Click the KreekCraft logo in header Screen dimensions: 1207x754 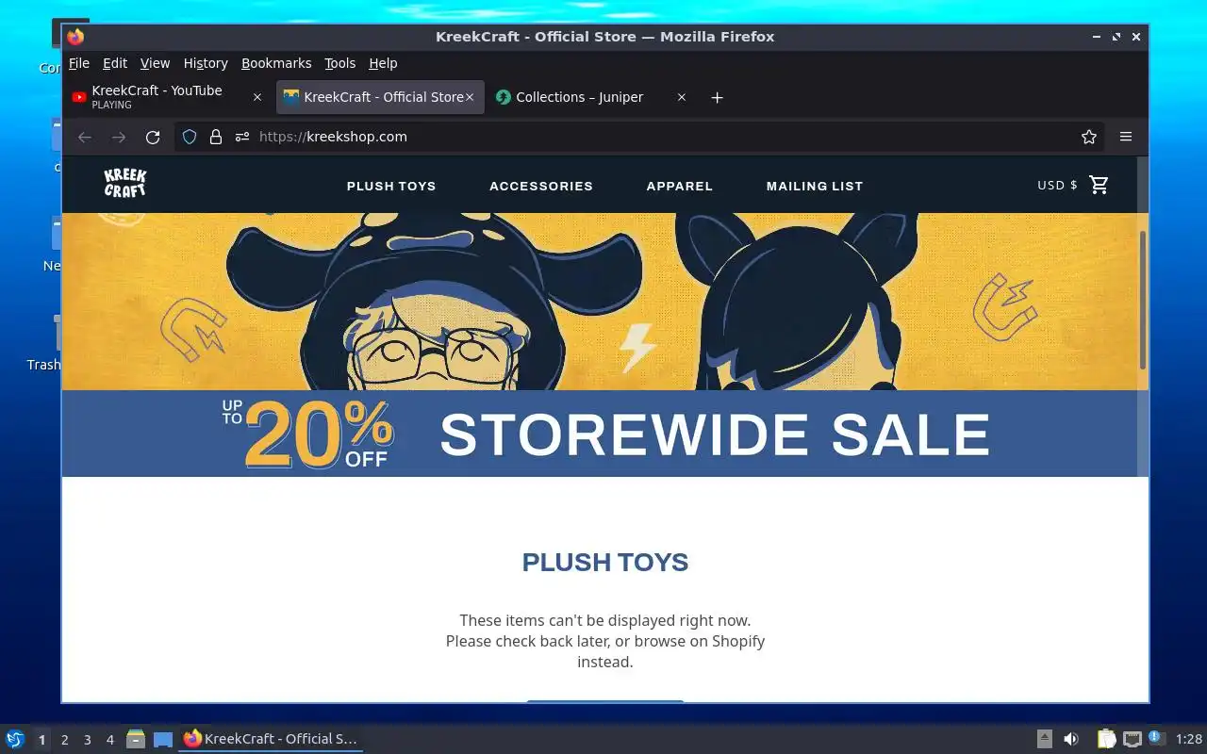[124, 183]
